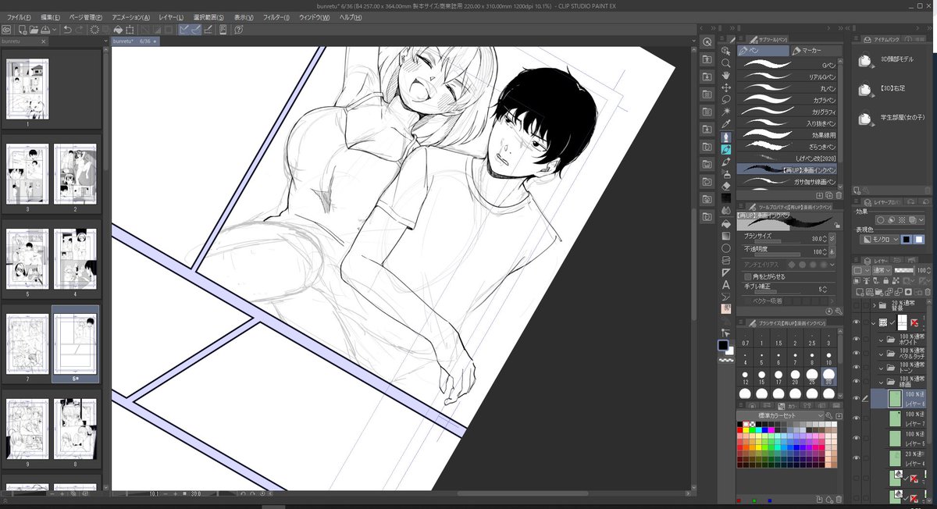
Task: Select the Text tool
Action: 726,285
